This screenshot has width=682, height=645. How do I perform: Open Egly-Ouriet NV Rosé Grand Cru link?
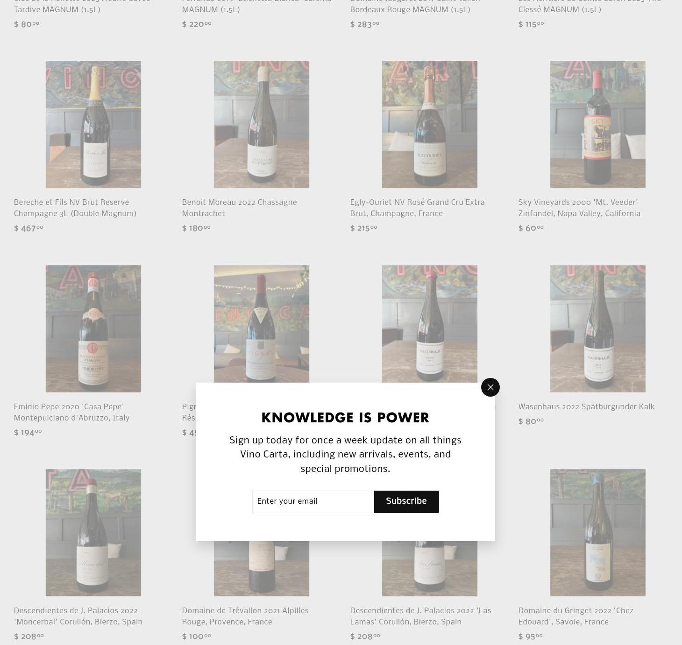pyautogui.click(x=418, y=208)
